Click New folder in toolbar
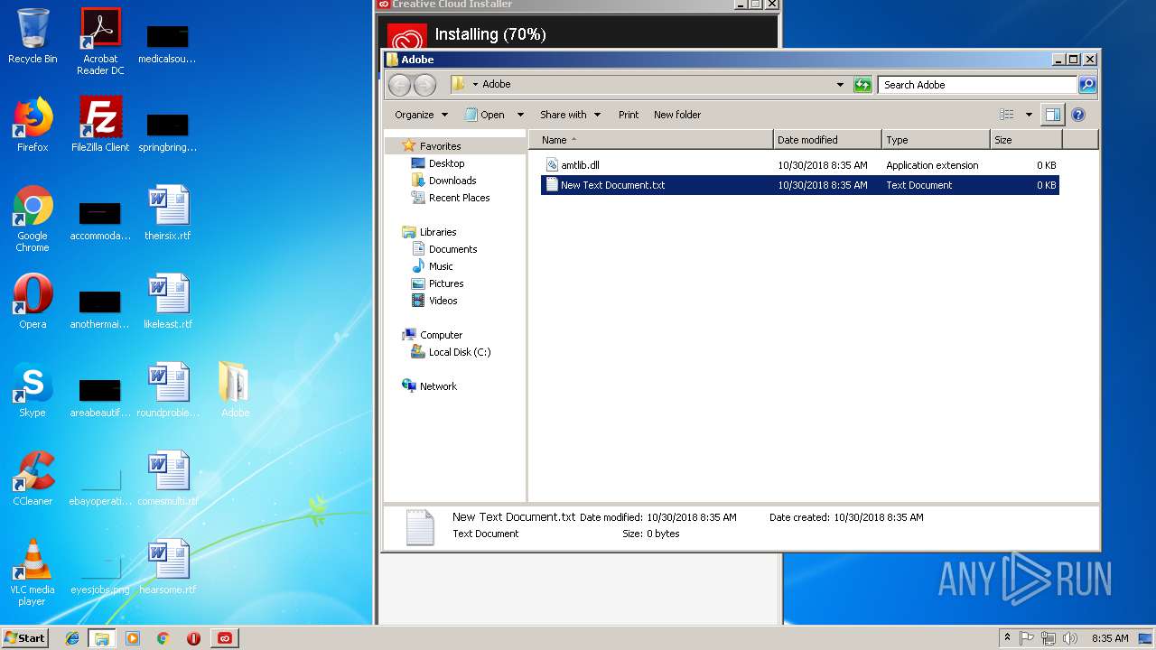 click(x=677, y=115)
